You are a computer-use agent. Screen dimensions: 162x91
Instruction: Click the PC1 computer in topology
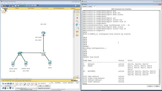tap(26, 63)
